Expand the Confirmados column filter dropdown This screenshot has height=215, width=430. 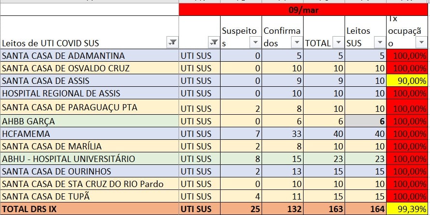click(x=297, y=42)
